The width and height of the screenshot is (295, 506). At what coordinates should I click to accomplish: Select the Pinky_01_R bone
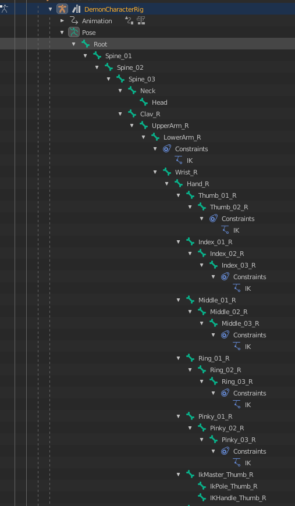coord(215,416)
